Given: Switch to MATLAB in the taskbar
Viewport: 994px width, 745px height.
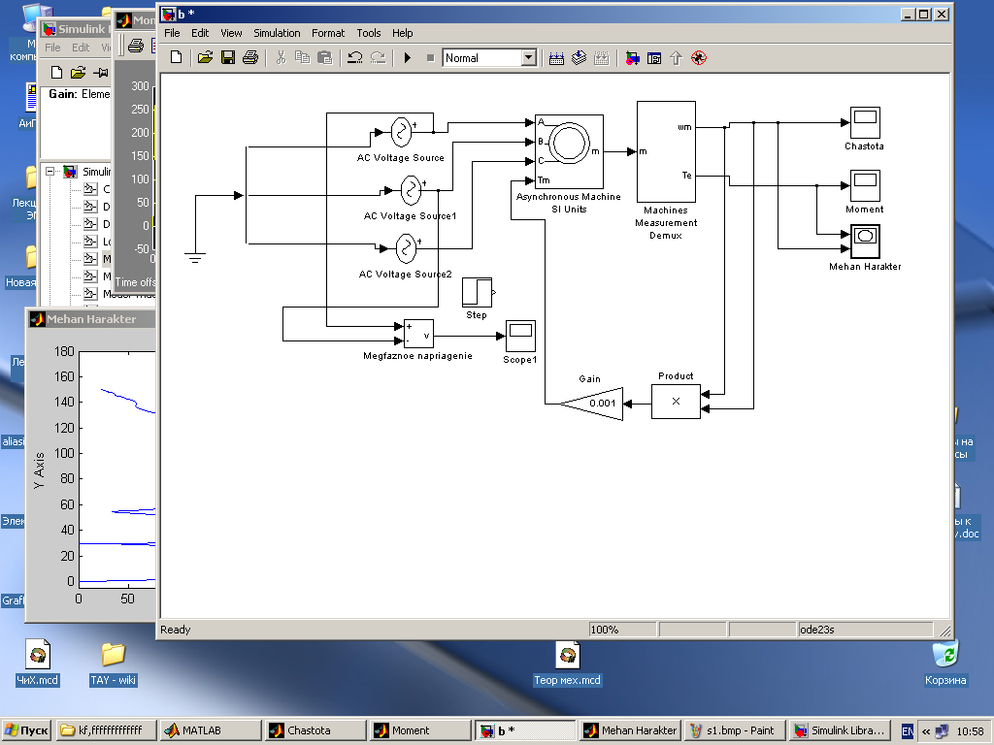Looking at the screenshot, I should point(210,730).
